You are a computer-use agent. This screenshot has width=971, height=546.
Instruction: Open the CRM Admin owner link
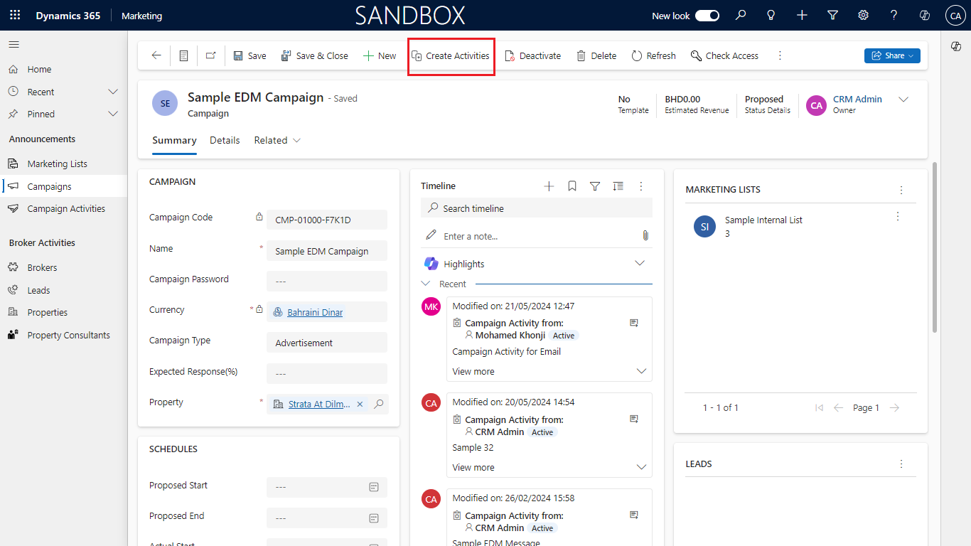click(857, 100)
